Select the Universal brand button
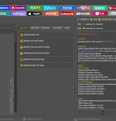 (x=84, y=8)
